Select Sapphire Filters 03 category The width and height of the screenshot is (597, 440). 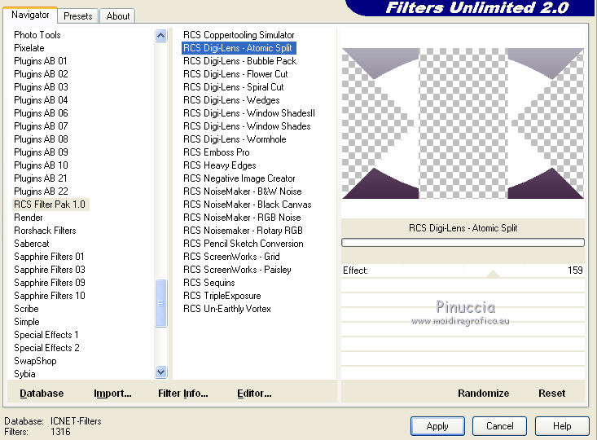coord(50,270)
